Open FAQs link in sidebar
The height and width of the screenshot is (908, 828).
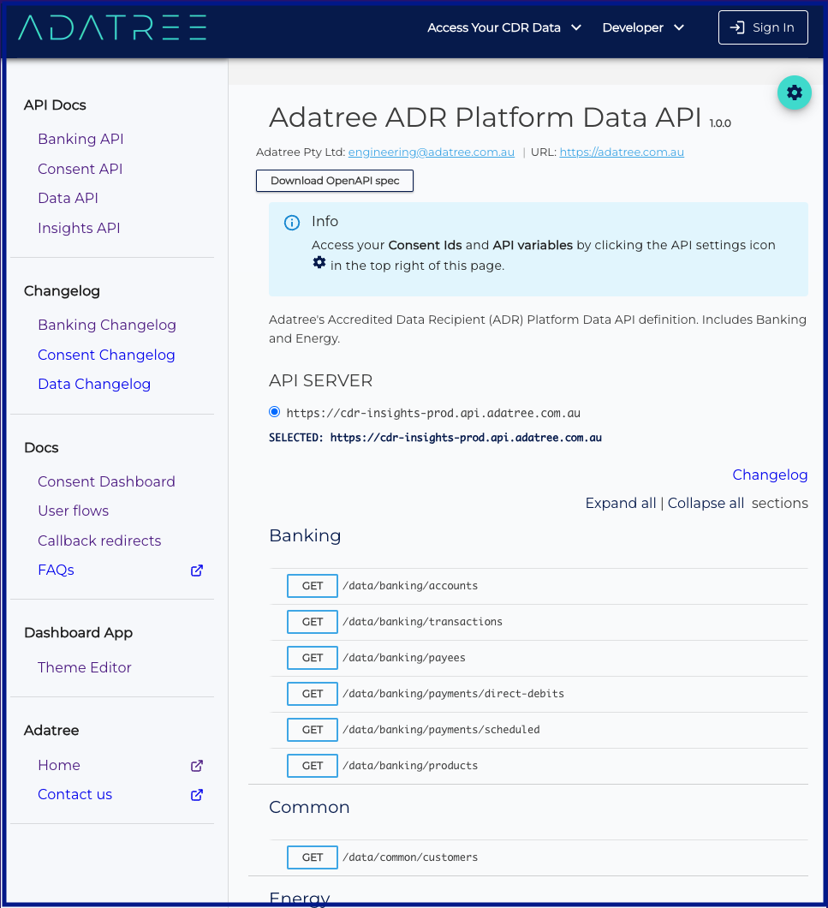[x=56, y=570]
